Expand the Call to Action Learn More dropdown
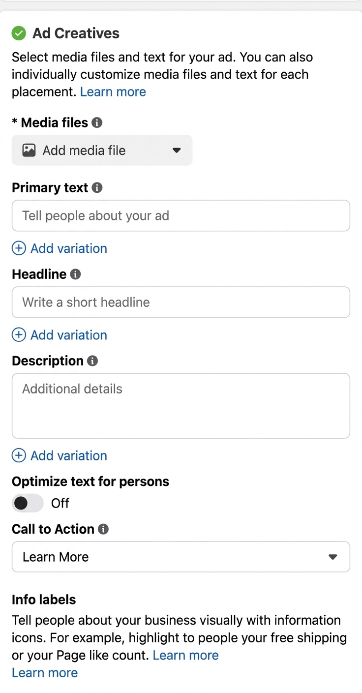 pos(181,557)
